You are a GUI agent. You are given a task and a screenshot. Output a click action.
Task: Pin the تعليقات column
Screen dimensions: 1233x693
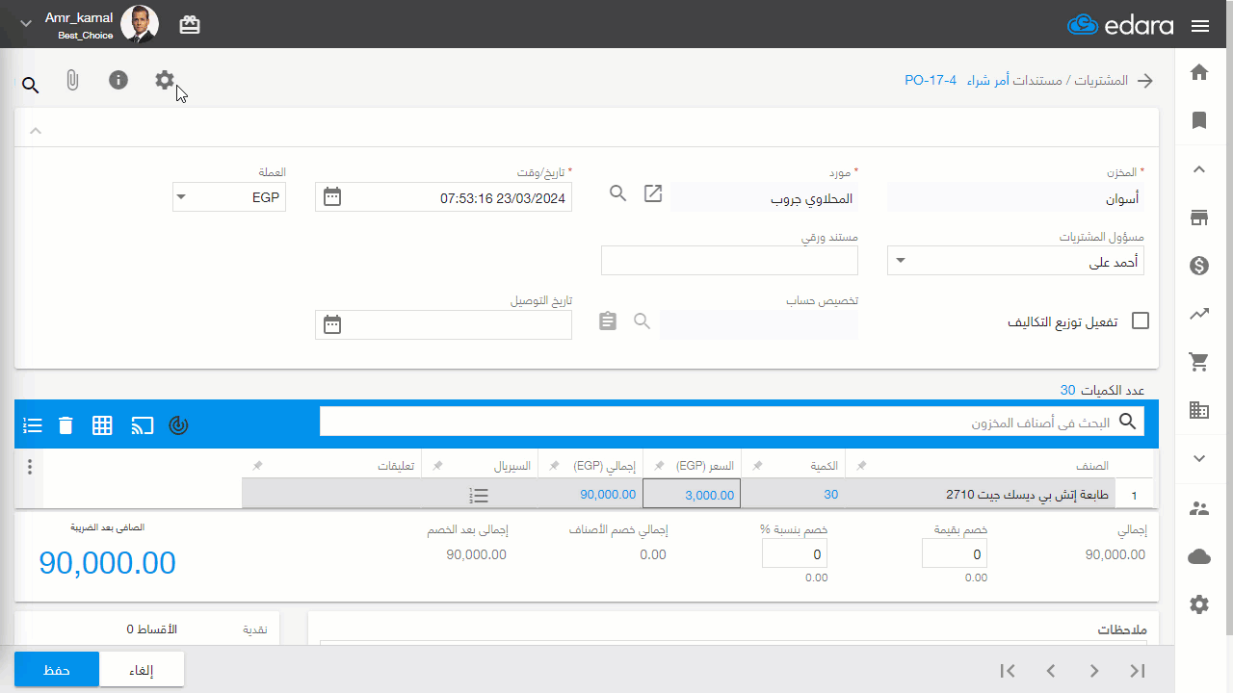257,466
